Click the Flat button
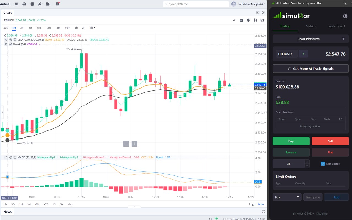 [x=330, y=152]
